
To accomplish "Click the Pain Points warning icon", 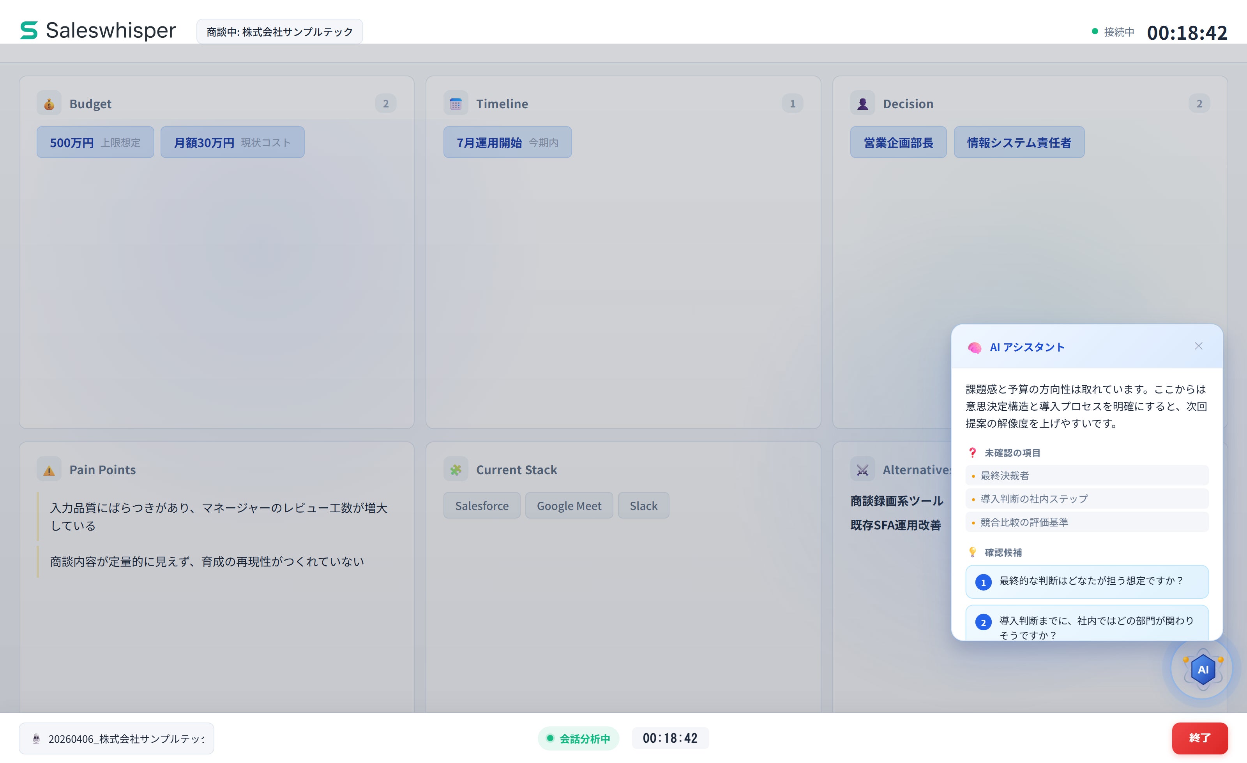I will click(x=49, y=470).
